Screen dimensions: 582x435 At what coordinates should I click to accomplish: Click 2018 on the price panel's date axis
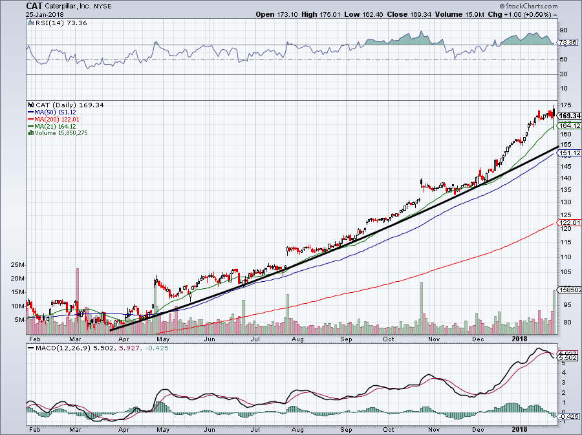519,339
